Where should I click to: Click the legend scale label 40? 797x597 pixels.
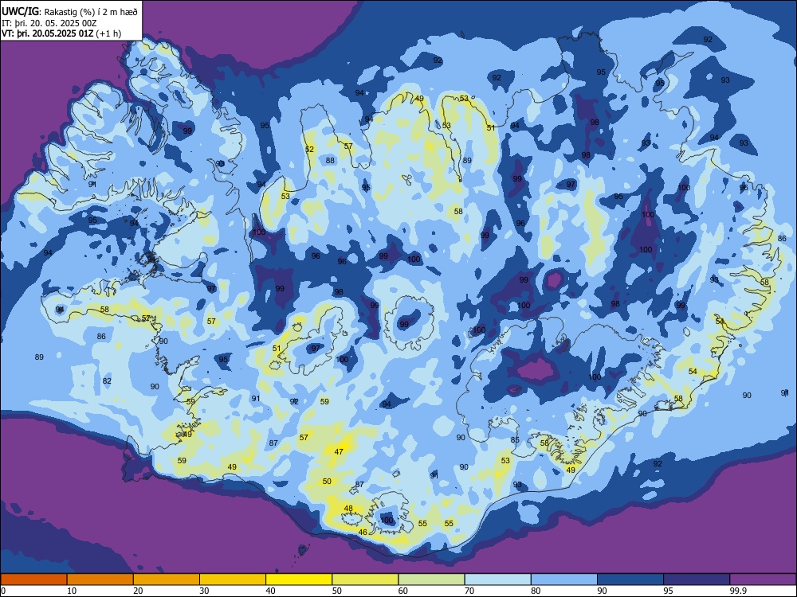(270, 591)
